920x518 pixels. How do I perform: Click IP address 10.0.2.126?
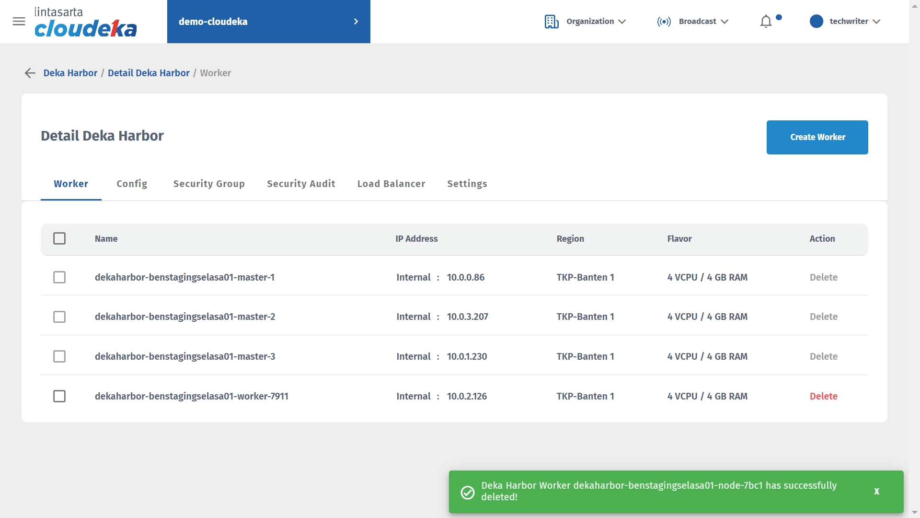467,396
